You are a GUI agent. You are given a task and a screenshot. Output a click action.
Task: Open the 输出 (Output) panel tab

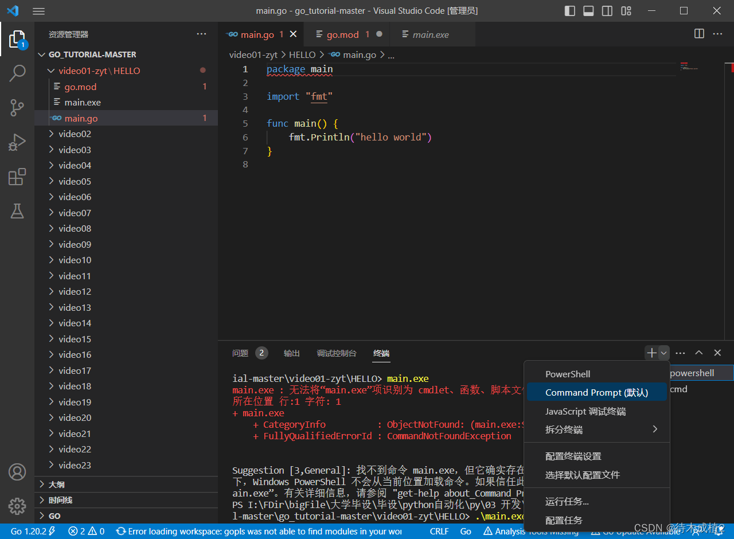coord(292,353)
